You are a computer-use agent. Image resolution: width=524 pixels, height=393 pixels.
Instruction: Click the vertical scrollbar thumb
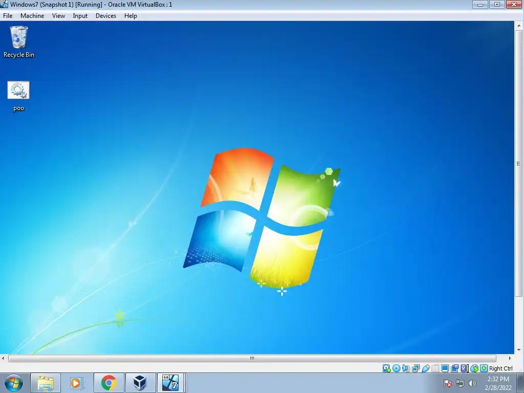[x=519, y=163]
